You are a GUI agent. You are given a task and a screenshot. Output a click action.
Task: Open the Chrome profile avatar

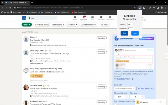pyautogui.click(x=162, y=8)
